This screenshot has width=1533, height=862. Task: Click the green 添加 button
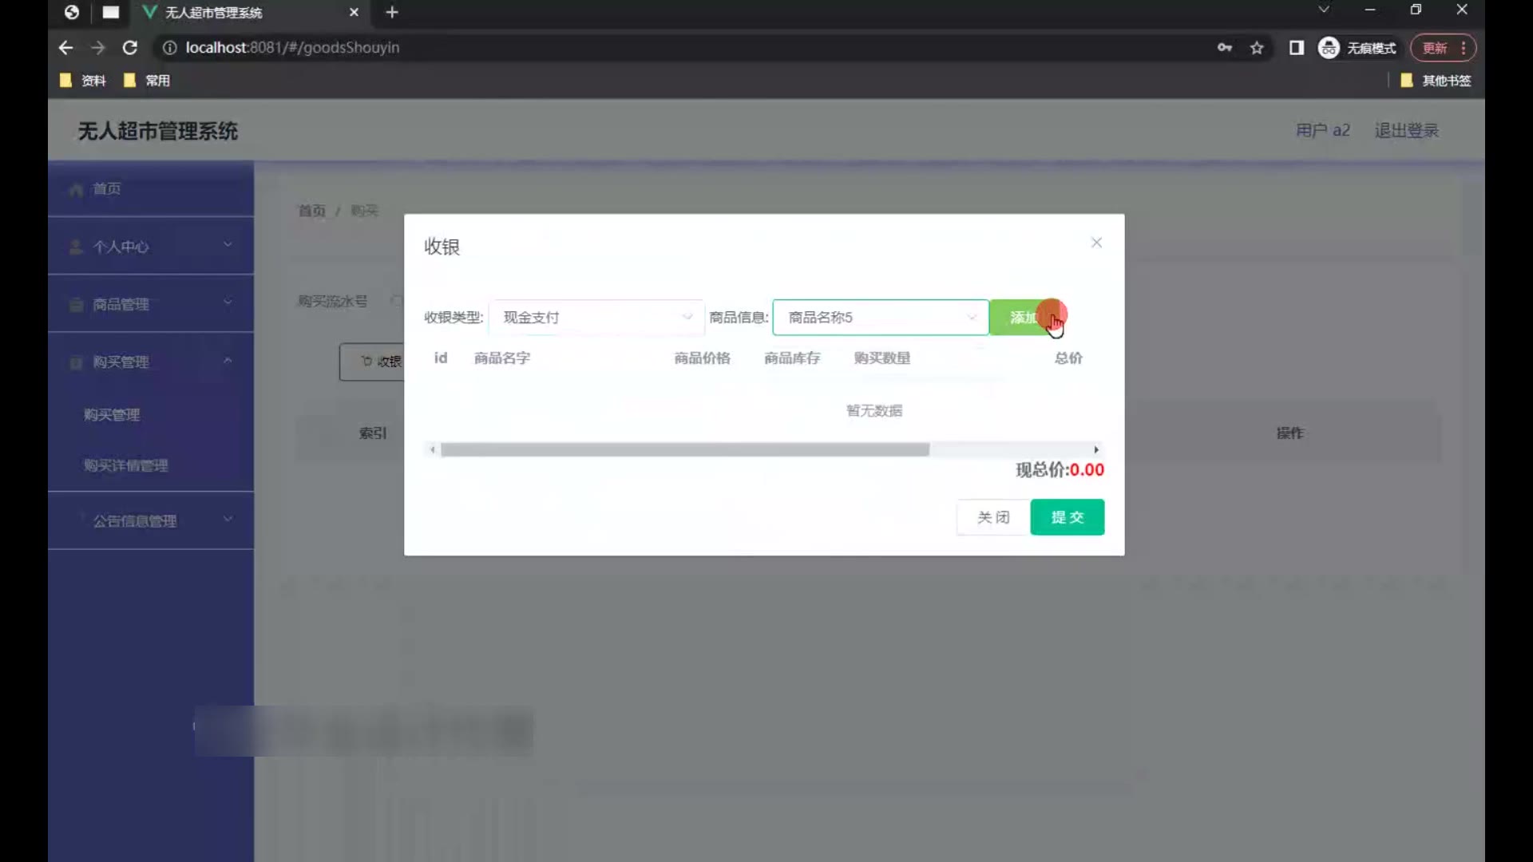click(1022, 318)
